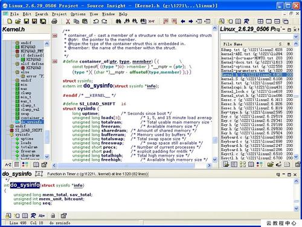Collapse the sysinfo node in symbol tree
Screen dimensions: 302x227
pyautogui.click(x=11, y=134)
